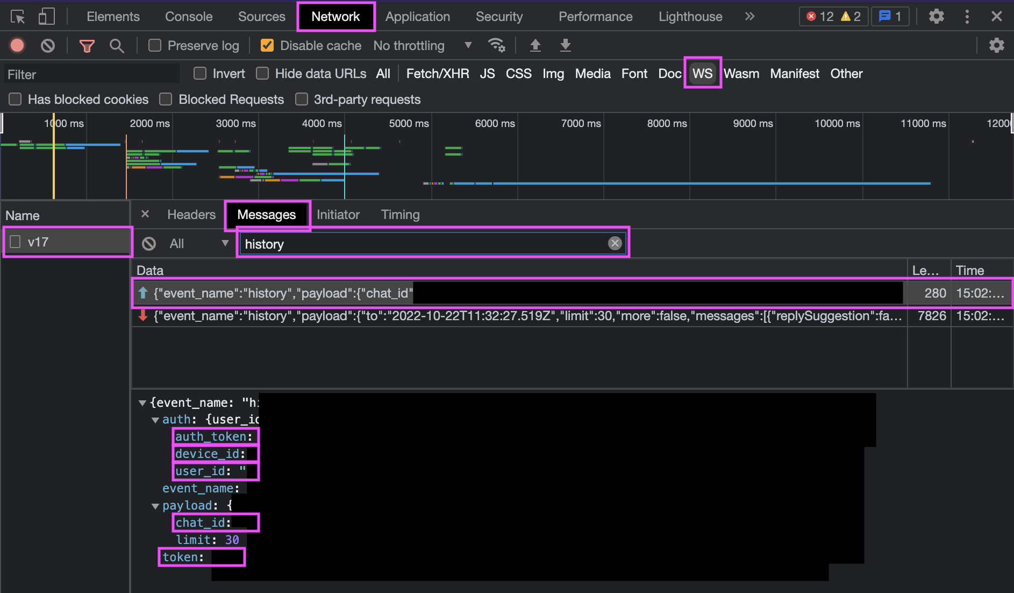The image size is (1014, 593).
Task: Filter requests by Doc
Action: tap(669, 73)
